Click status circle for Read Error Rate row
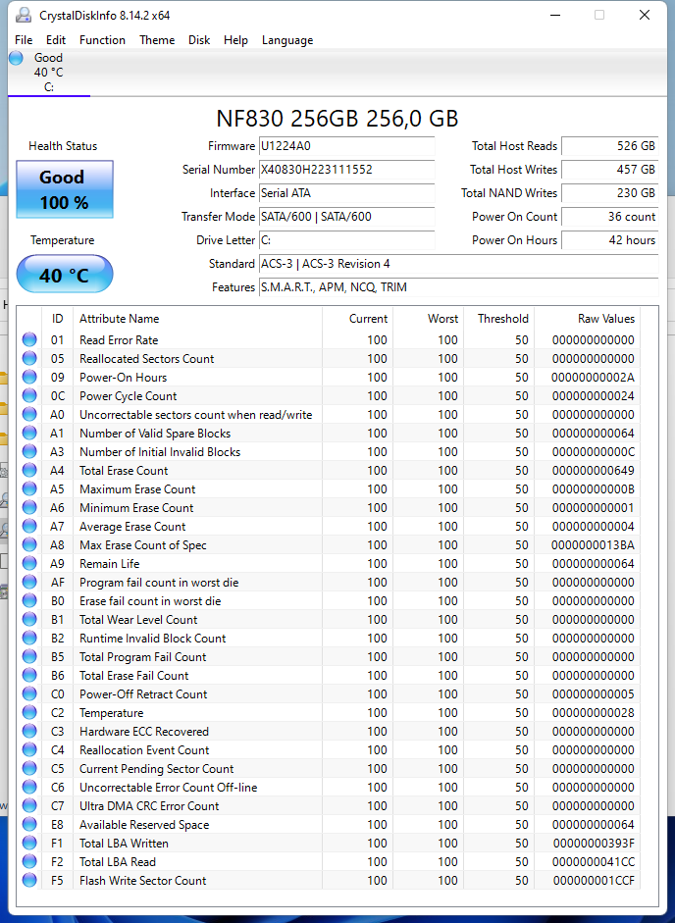The height and width of the screenshot is (923, 675). coord(29,339)
